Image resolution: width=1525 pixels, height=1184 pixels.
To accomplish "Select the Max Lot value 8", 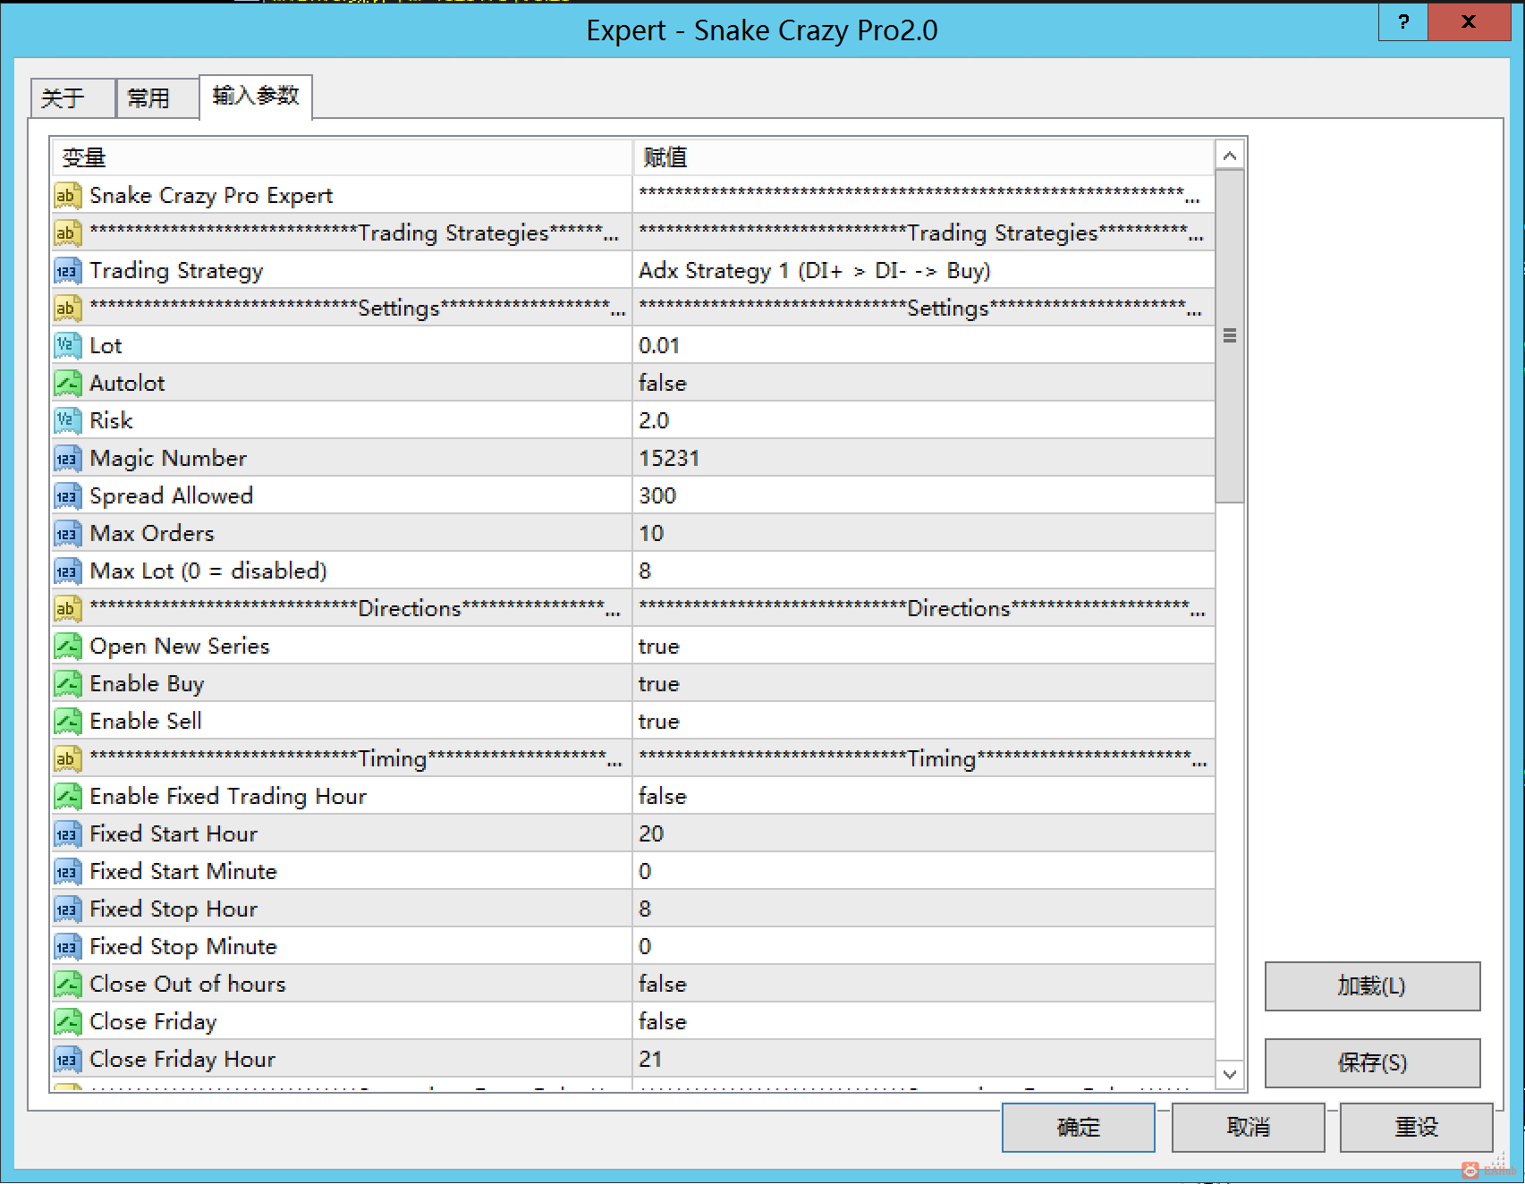I will (923, 571).
